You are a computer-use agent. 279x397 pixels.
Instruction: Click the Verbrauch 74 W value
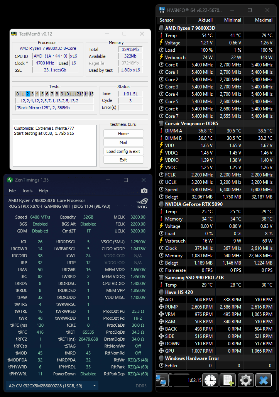[207, 57]
